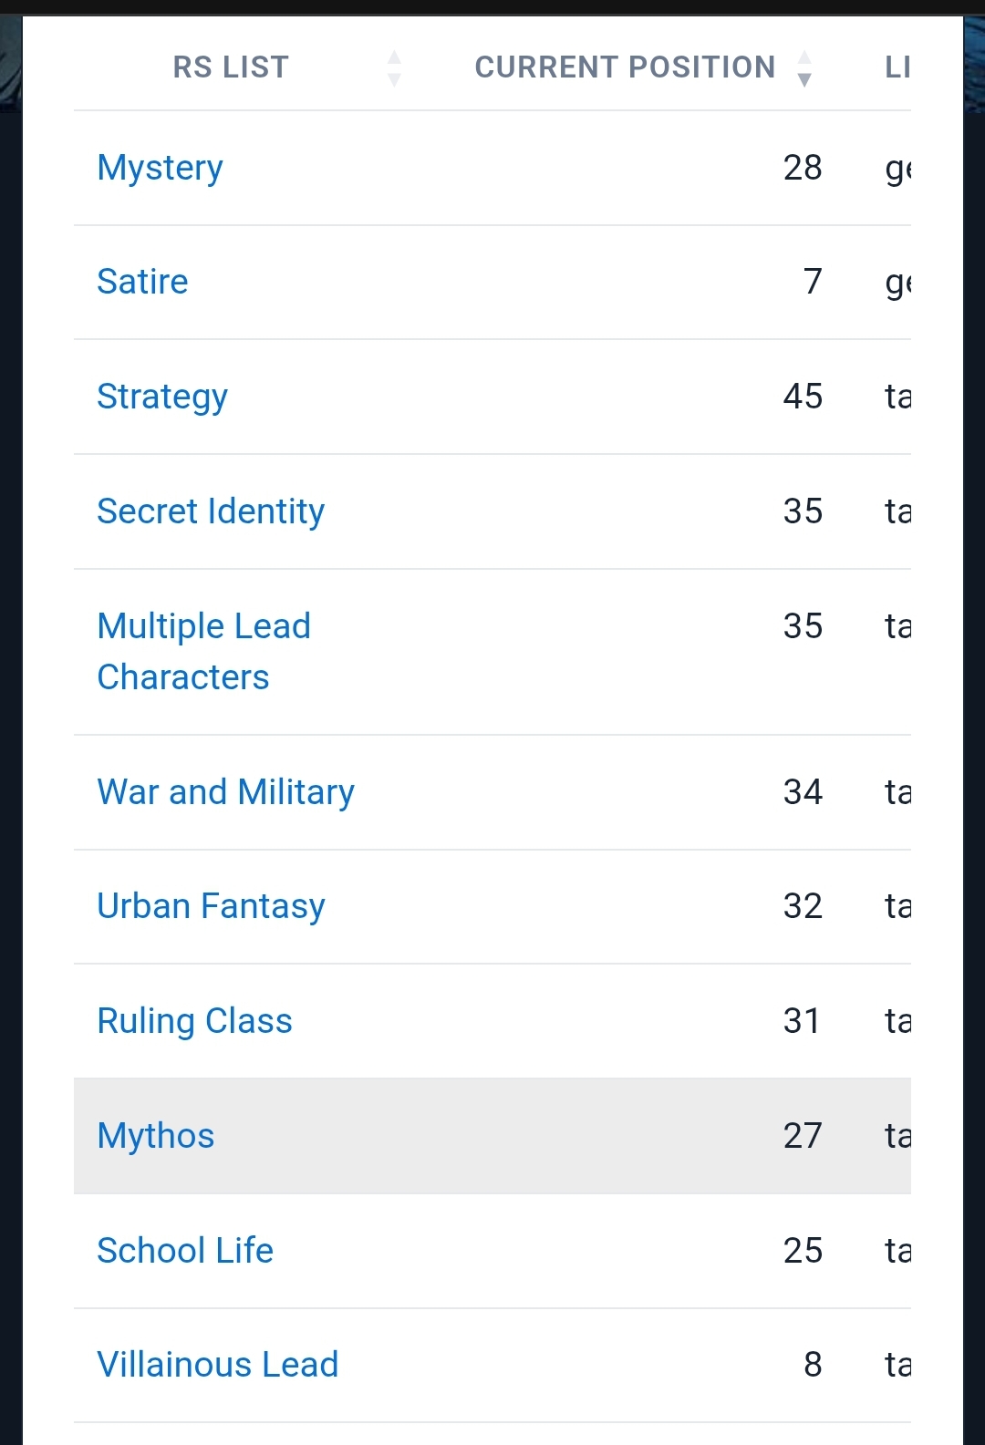This screenshot has height=1445, width=985.
Task: Select position 8 in Villainous Lead row
Action: tap(813, 1365)
